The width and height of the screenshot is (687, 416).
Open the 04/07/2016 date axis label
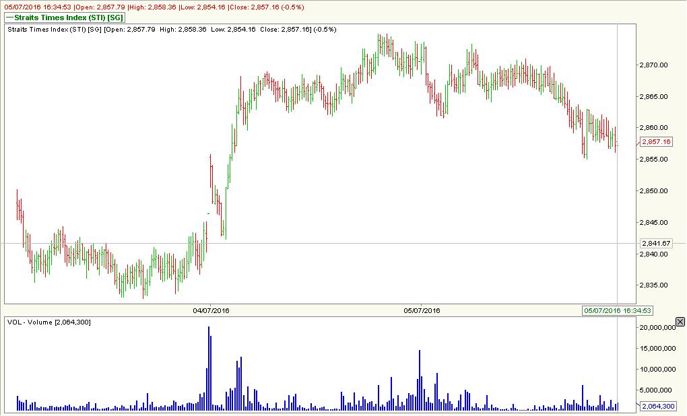pyautogui.click(x=209, y=311)
